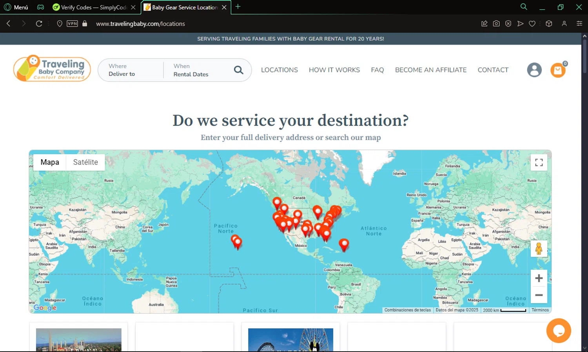Click the game controller icon in tab bar
Viewport: 588px width, 352px height.
tap(40, 7)
